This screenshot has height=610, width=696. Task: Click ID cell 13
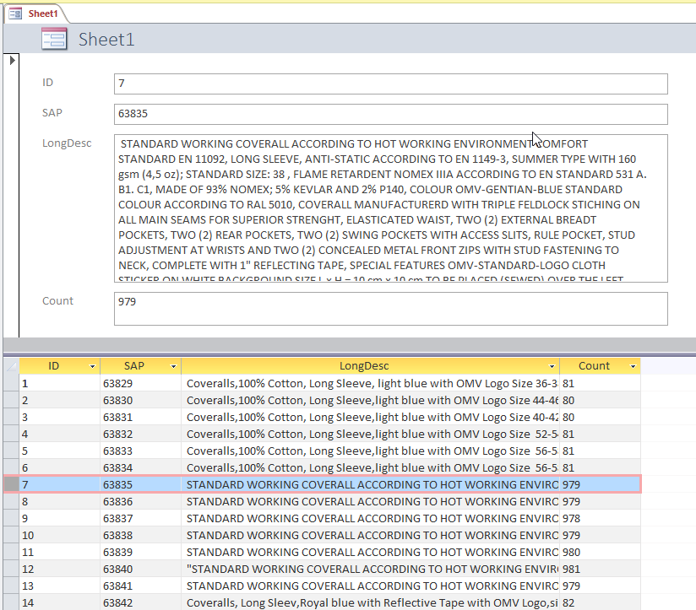click(x=59, y=586)
